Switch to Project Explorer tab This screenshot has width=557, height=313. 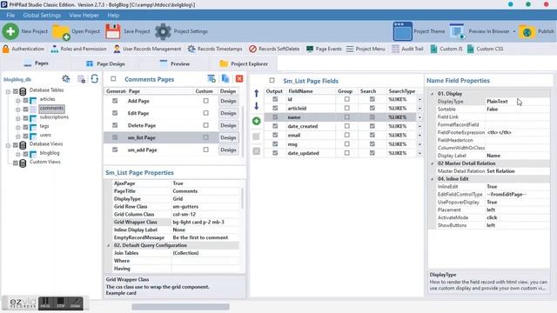point(244,63)
